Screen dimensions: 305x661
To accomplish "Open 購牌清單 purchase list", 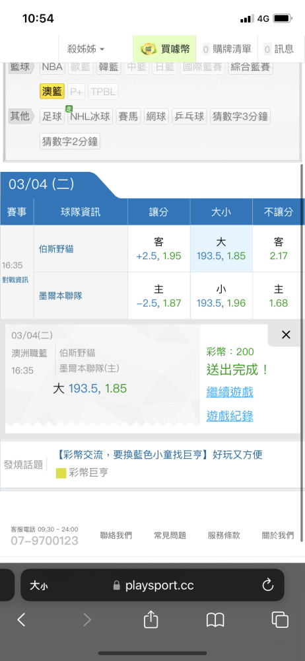I will [226, 49].
